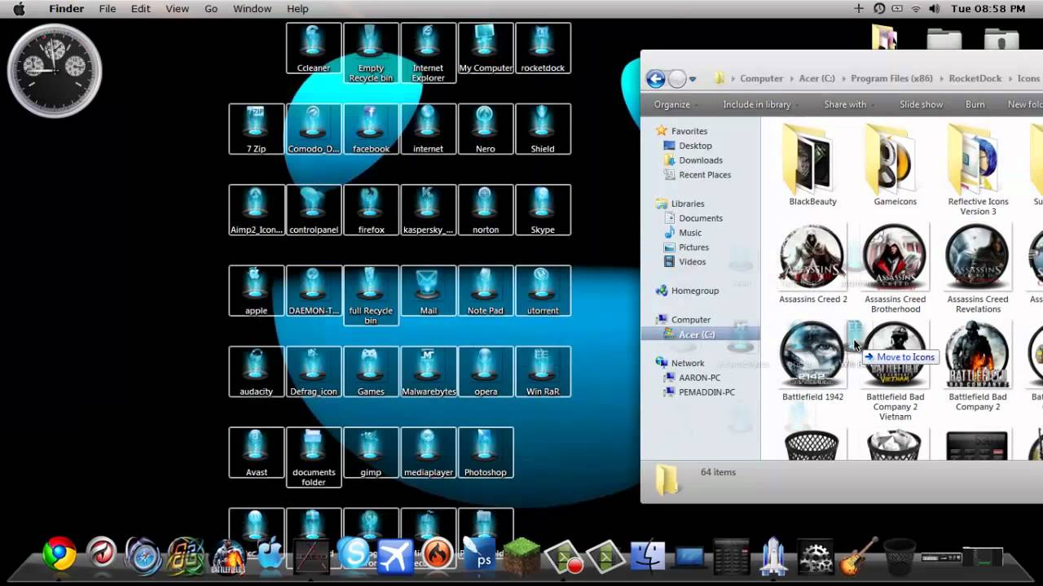Open Google Chrome from the dock
1043x586 pixels.
point(59,555)
